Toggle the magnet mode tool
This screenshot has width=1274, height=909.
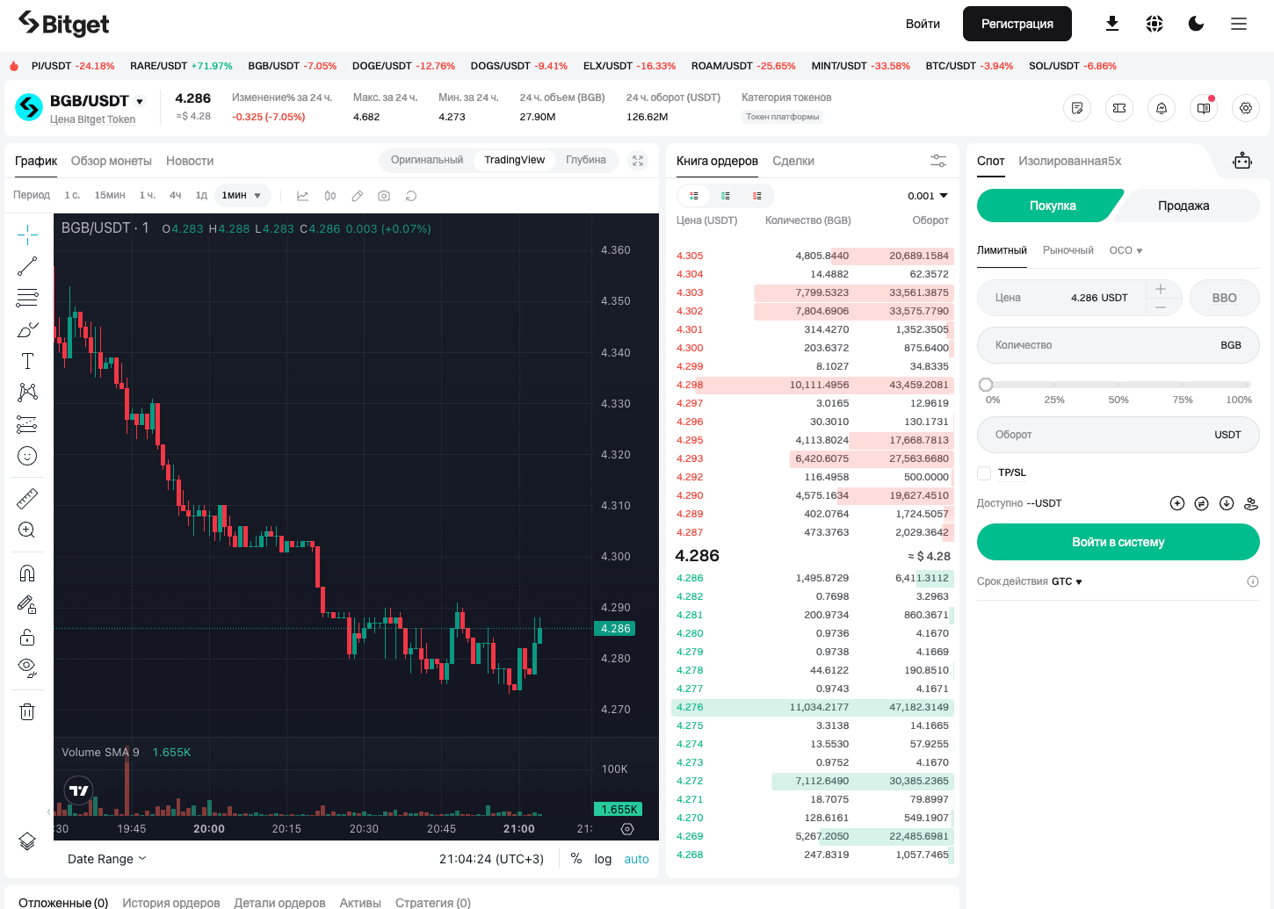27,574
